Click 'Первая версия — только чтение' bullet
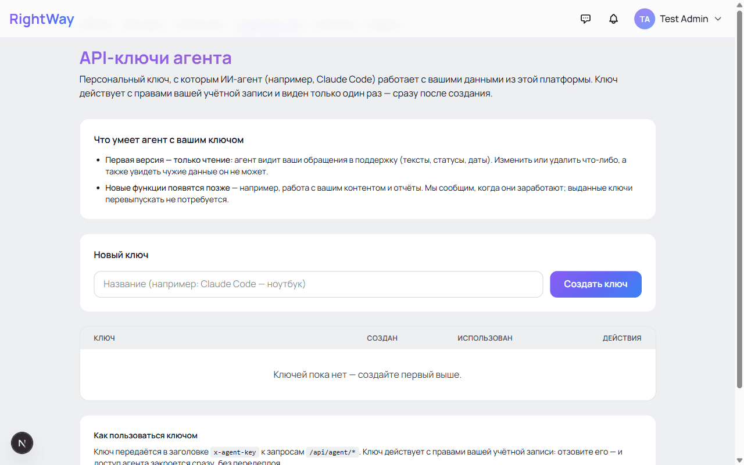Screen dimensions: 744x465 pos(169,160)
